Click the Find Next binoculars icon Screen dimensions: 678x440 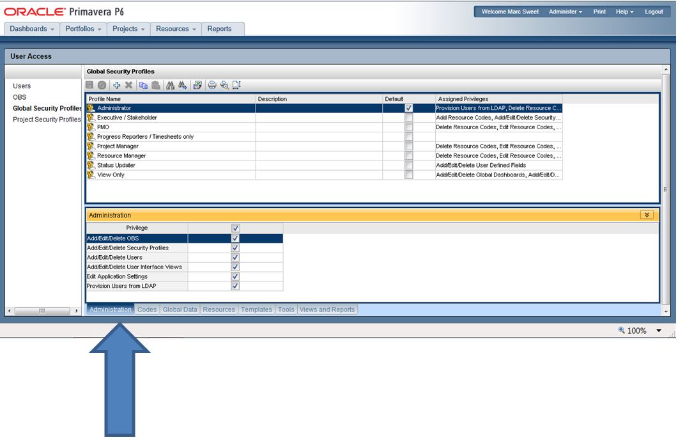coord(183,85)
